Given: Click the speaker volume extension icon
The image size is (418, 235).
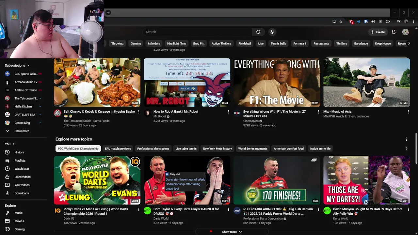Looking at the screenshot, I should point(373,22).
